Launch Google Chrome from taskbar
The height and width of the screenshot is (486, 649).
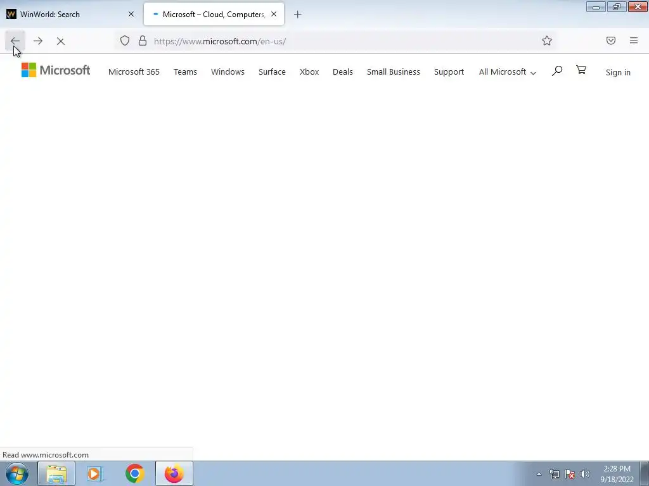[134, 473]
